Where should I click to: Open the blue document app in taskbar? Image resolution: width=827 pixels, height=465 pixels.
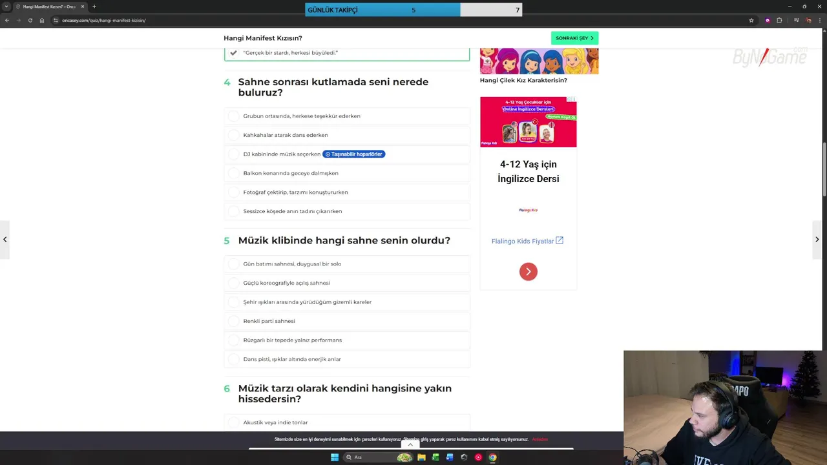[450, 457]
